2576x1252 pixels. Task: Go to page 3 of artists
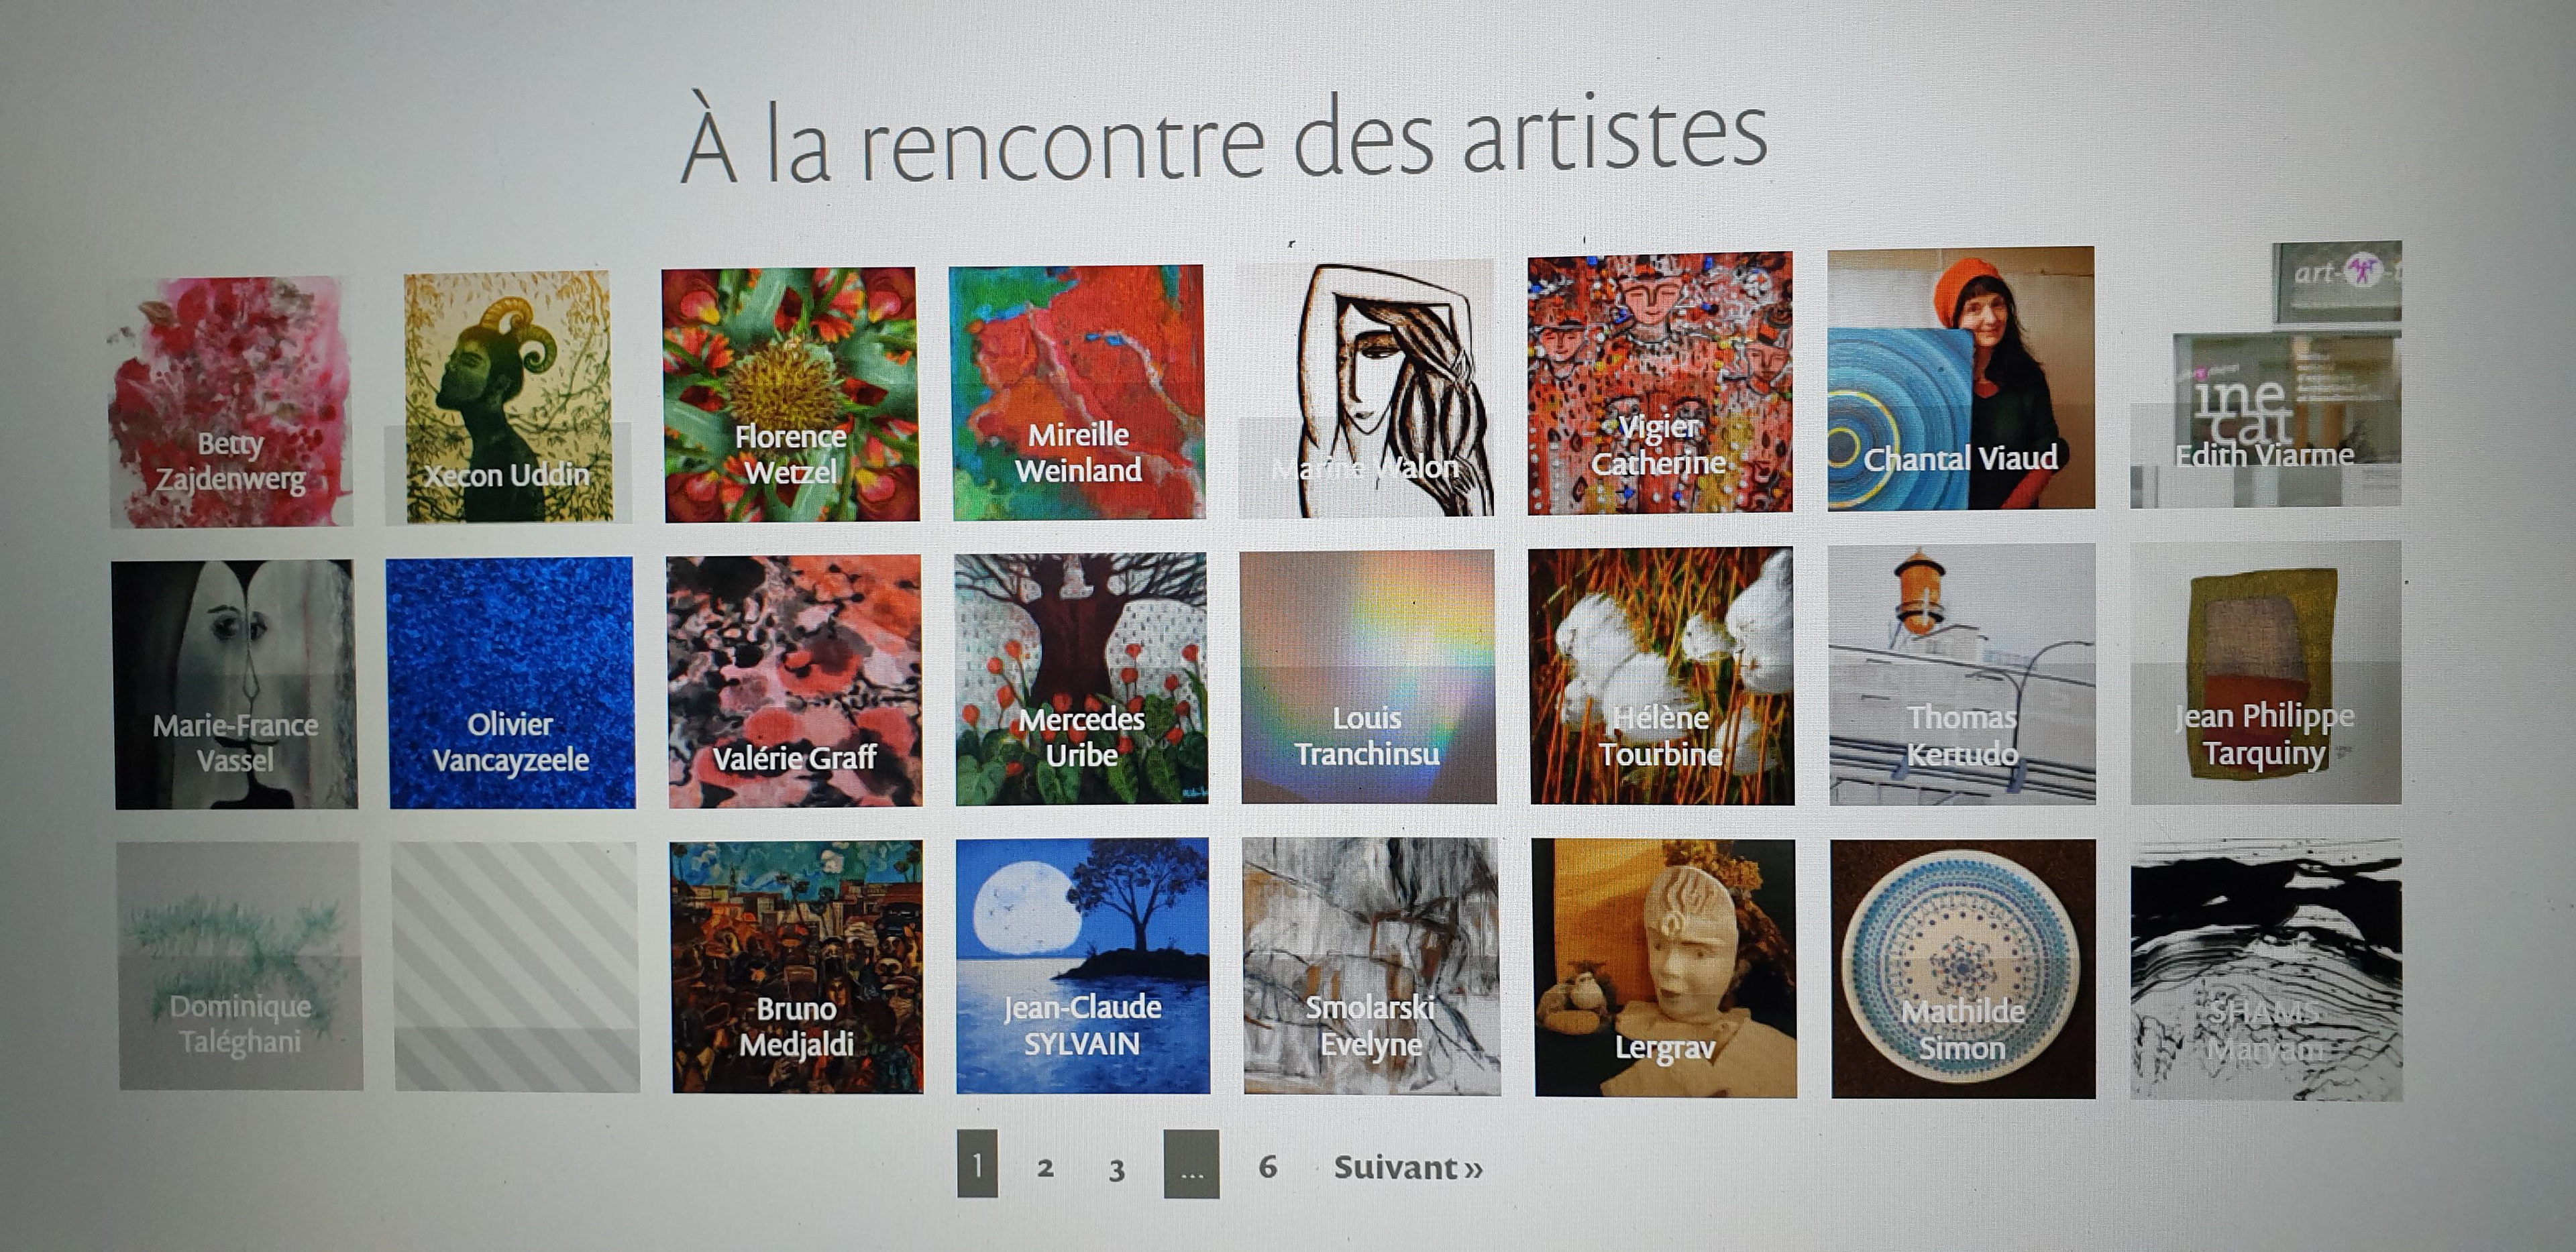point(1117,1168)
